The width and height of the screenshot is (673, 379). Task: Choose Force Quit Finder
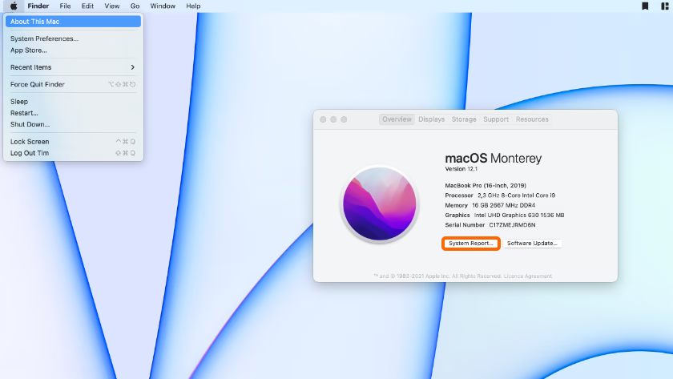pyautogui.click(x=73, y=85)
